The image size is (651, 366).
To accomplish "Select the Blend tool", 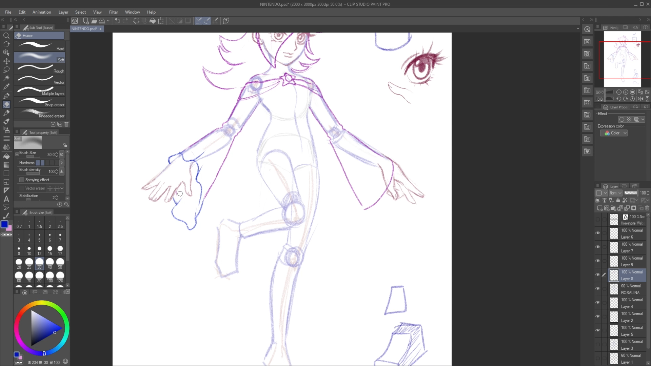I will (6, 147).
